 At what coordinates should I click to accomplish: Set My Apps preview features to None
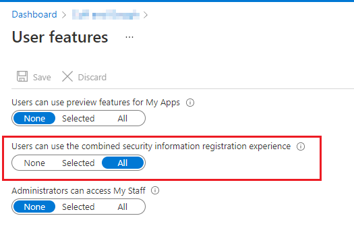coord(34,118)
